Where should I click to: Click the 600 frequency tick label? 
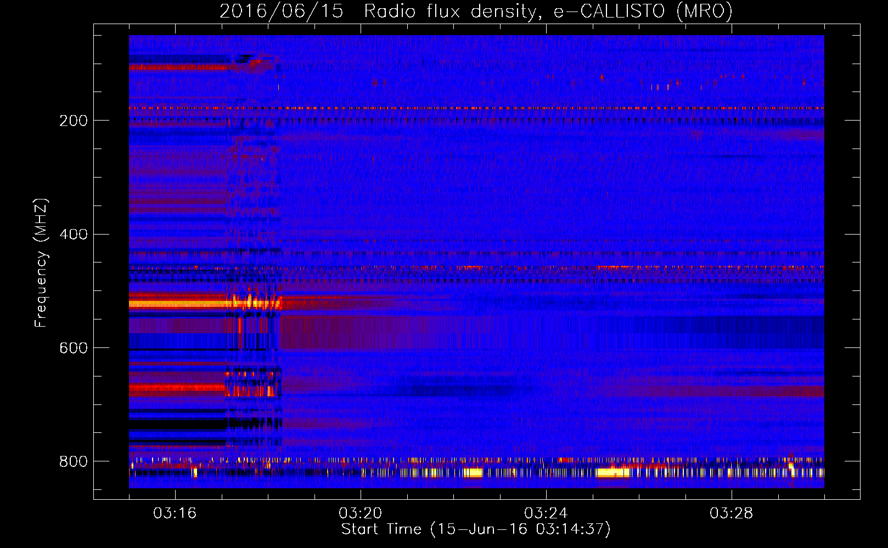click(x=74, y=349)
